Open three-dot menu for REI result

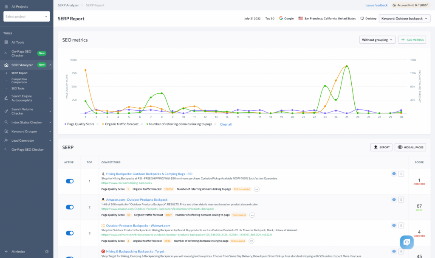pyautogui.click(x=401, y=174)
